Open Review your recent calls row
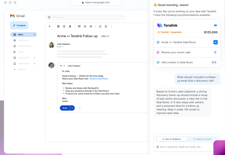 [x=187, y=52]
